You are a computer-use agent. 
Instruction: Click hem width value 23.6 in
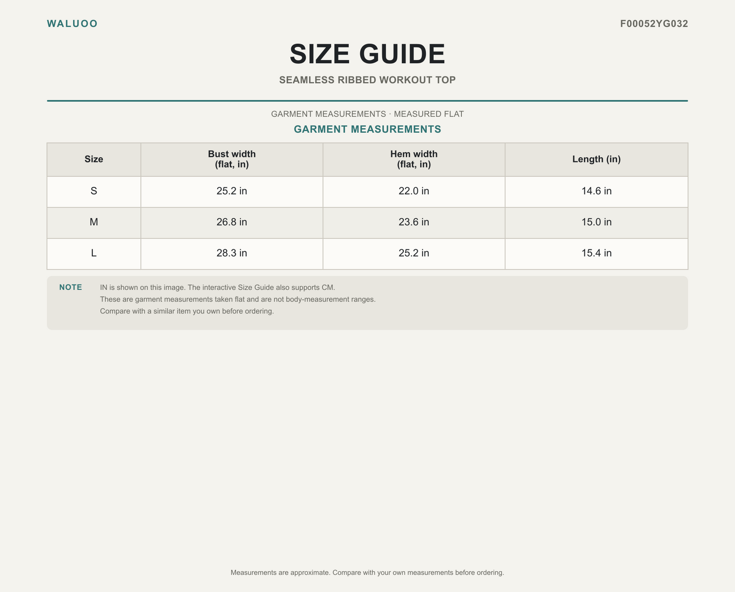click(x=414, y=222)
